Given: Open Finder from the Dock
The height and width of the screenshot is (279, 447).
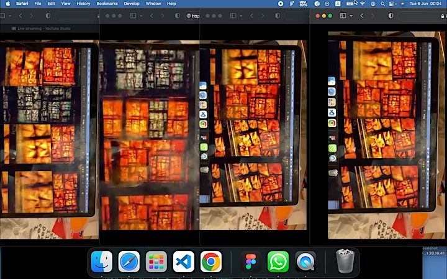Looking at the screenshot, I should [x=102, y=262].
